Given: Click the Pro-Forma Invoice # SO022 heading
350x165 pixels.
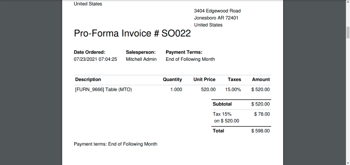Looking at the screenshot, I should (x=132, y=33).
